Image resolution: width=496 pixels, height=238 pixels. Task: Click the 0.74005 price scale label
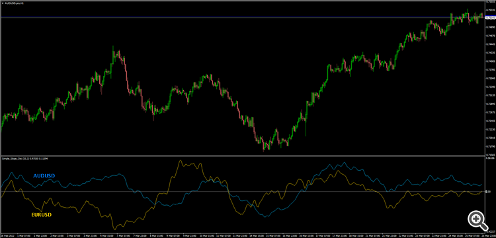click(491, 61)
